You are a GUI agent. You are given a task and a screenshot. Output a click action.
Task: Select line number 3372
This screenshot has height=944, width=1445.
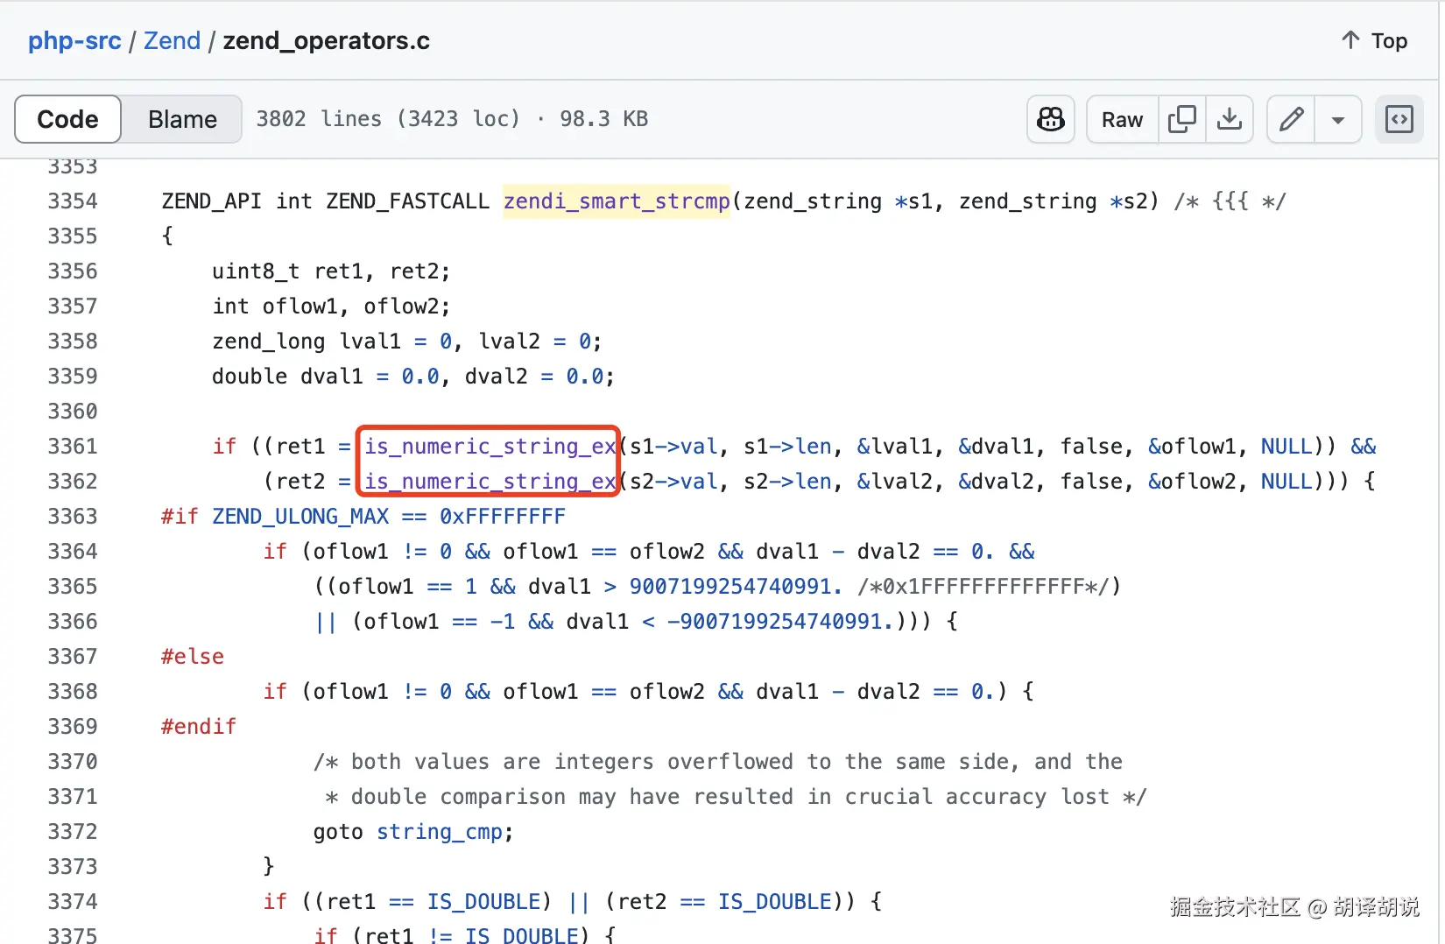(73, 832)
